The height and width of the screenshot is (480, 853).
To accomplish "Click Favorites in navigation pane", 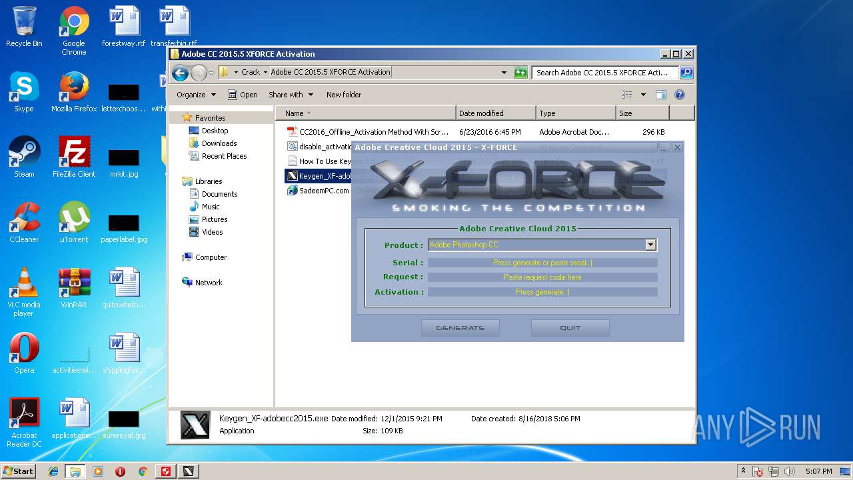I will tap(210, 118).
